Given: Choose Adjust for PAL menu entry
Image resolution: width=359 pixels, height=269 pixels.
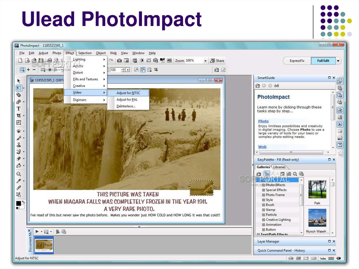Looking at the screenshot, I should tap(127, 100).
